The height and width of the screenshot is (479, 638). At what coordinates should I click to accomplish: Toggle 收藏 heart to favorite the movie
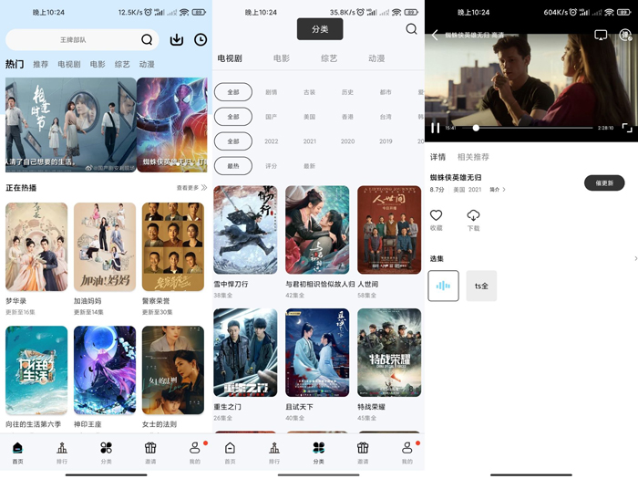(x=436, y=216)
